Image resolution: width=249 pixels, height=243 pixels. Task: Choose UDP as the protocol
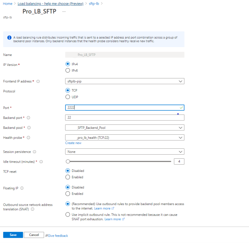click(67, 97)
